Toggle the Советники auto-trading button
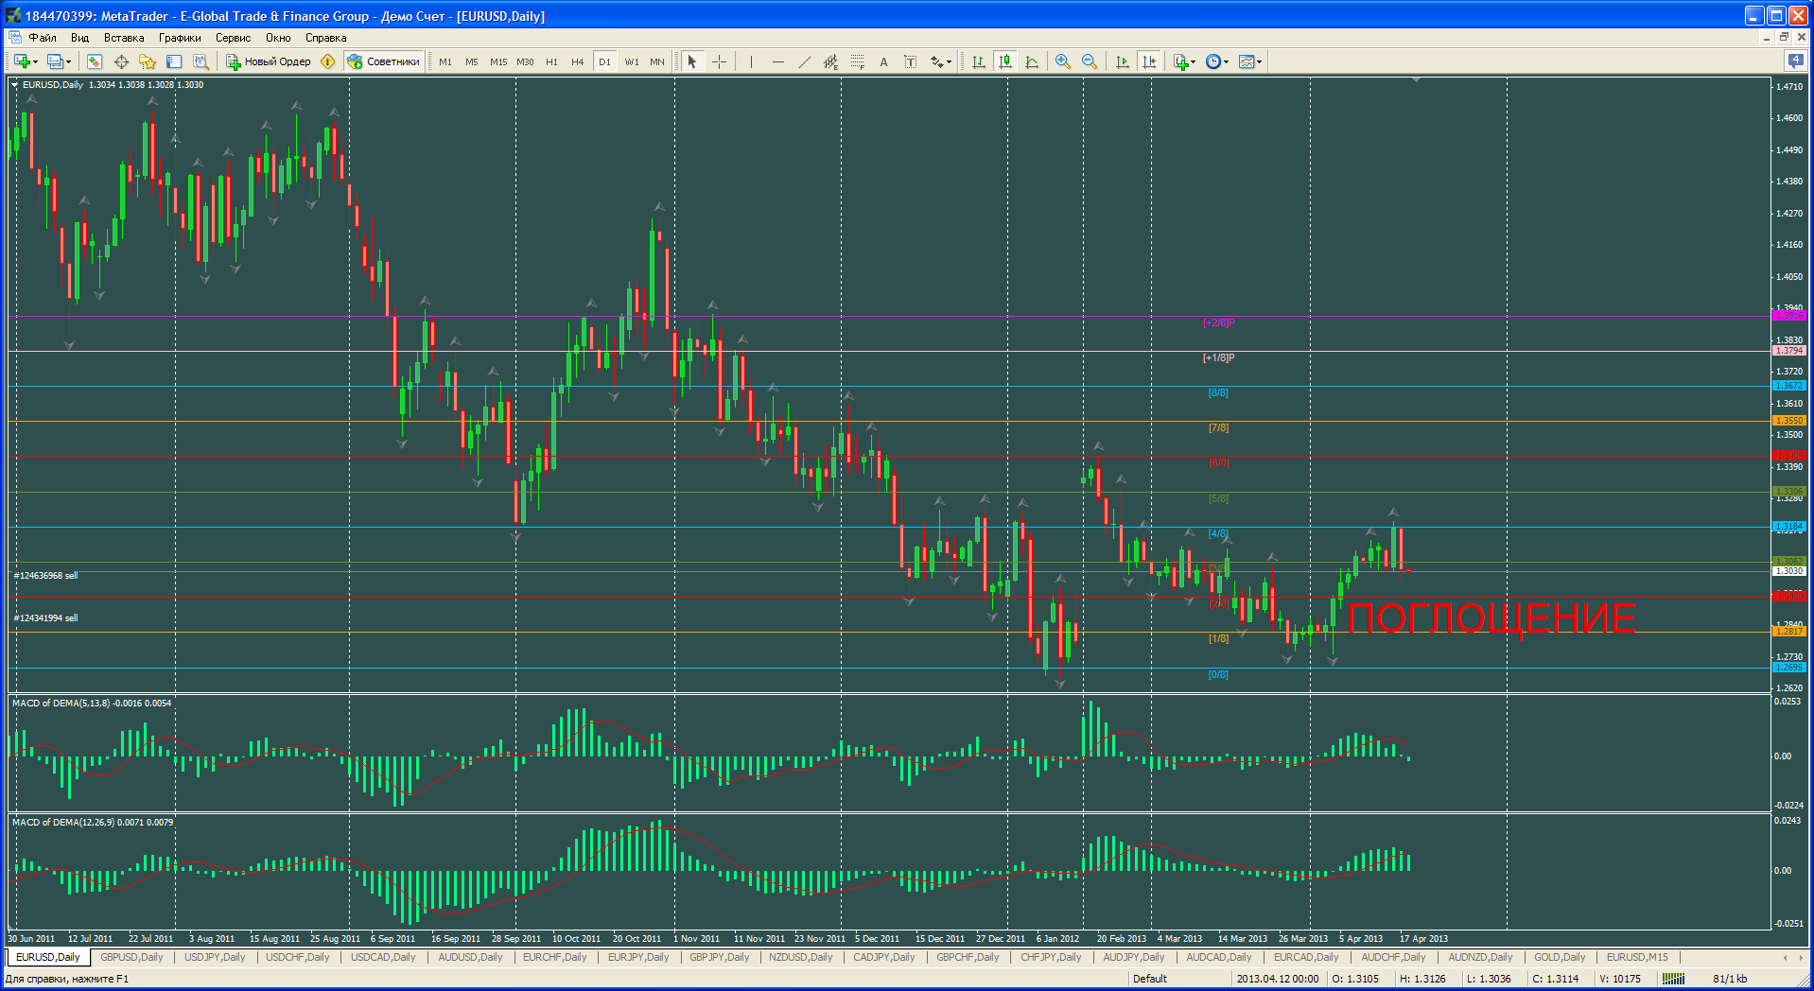This screenshot has width=1814, height=991. coord(384,61)
